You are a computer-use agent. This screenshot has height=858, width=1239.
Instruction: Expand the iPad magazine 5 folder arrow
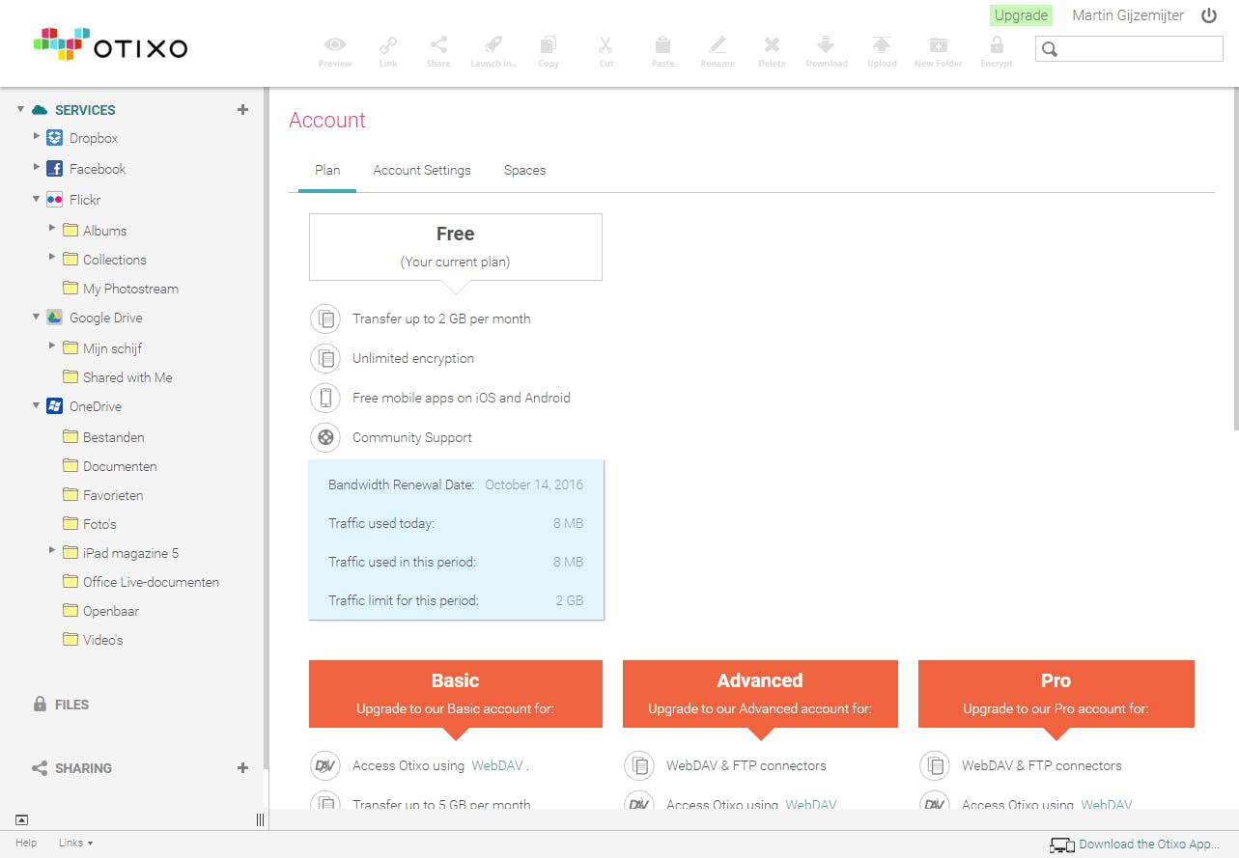click(x=52, y=551)
